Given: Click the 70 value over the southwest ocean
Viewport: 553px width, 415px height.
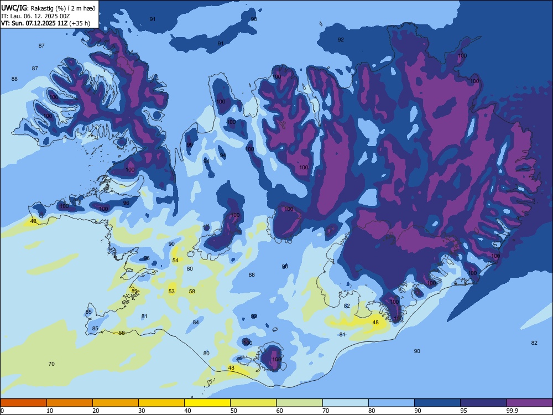Looking at the screenshot, I should point(51,364).
